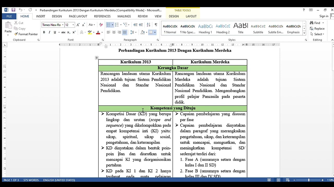Apply the Heading 1 style
The width and height of the screenshot is (334, 187).
[205, 29]
